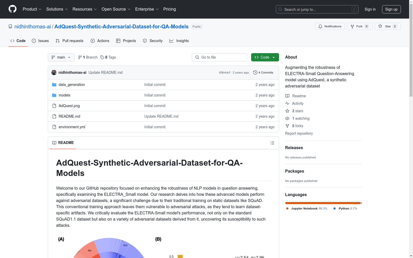Screen dimensions: 413x258
Task: Open the environment.yml file
Action: (x=72, y=127)
